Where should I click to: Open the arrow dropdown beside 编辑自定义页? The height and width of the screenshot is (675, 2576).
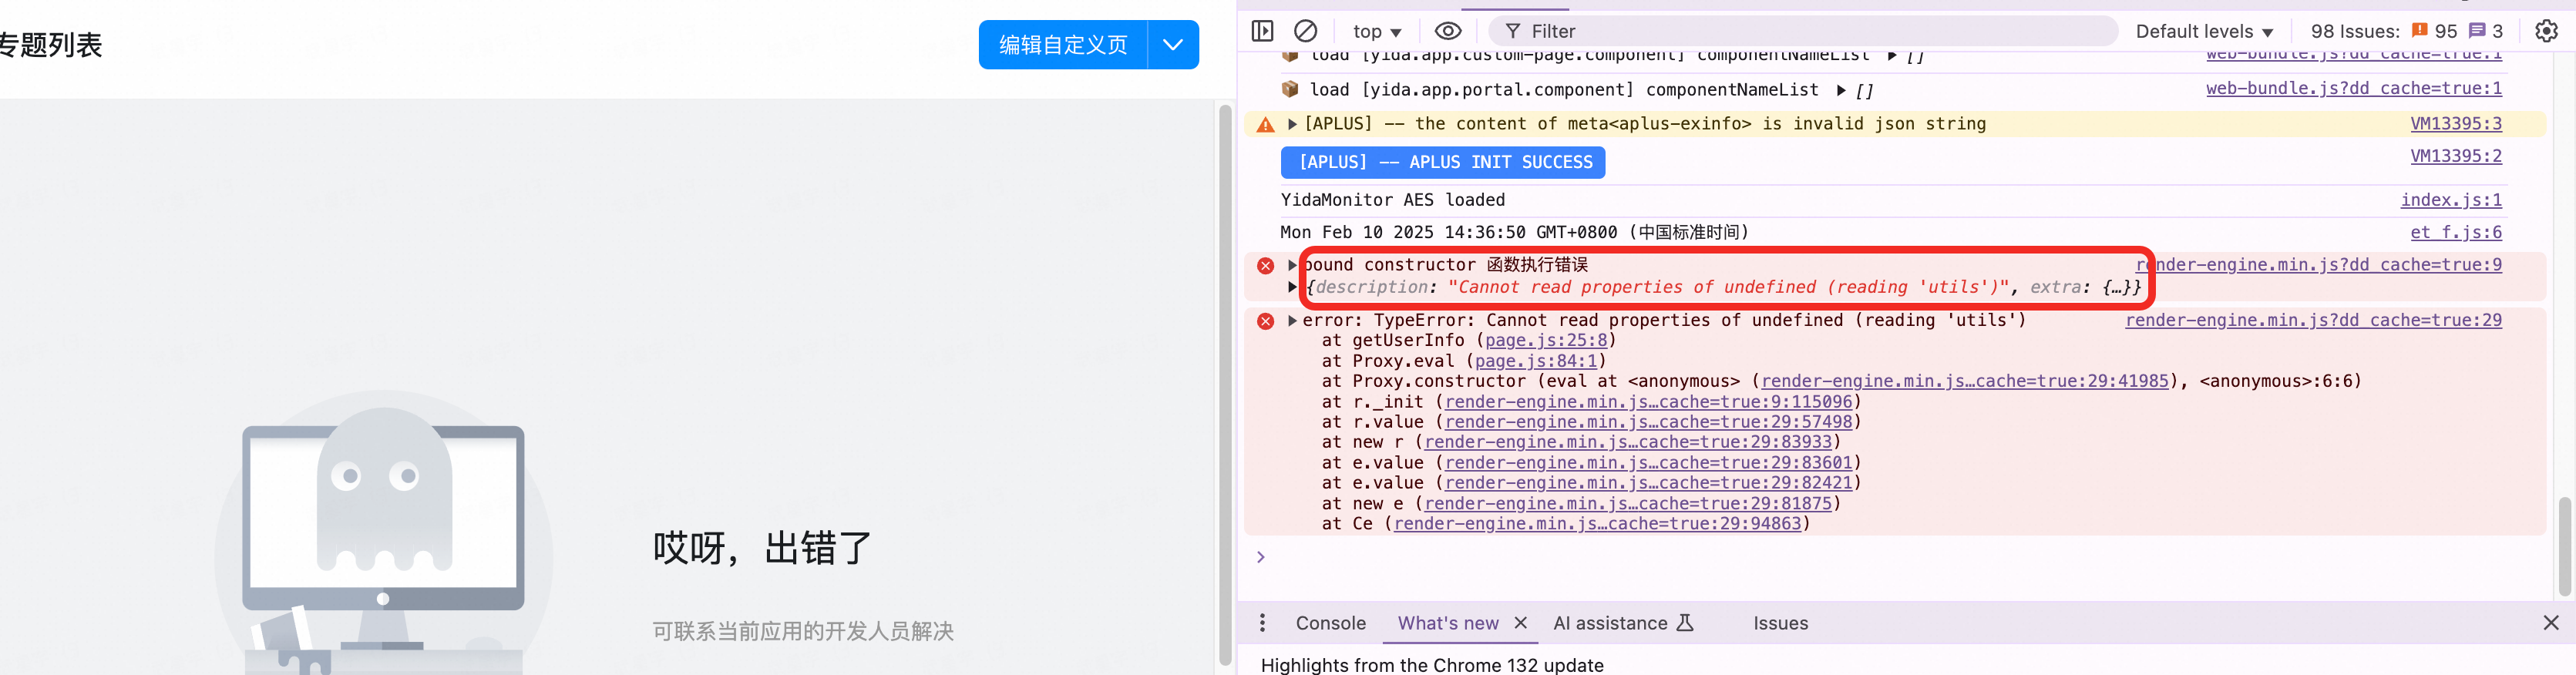1173,45
